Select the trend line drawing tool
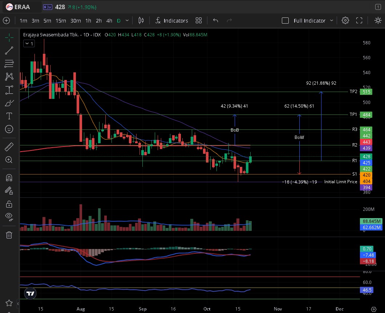The image size is (385, 313). (9, 51)
